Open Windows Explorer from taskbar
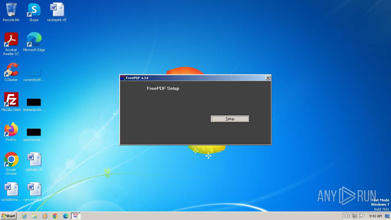 pyautogui.click(x=35, y=216)
